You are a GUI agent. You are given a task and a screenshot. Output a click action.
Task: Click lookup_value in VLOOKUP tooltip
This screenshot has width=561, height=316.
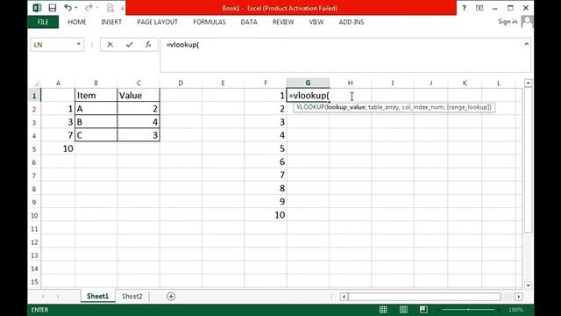[346, 107]
